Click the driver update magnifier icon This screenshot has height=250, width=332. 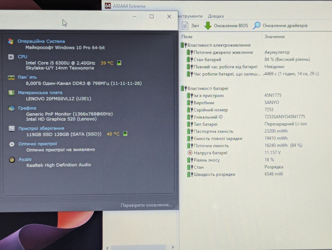pyautogui.click(x=257, y=25)
